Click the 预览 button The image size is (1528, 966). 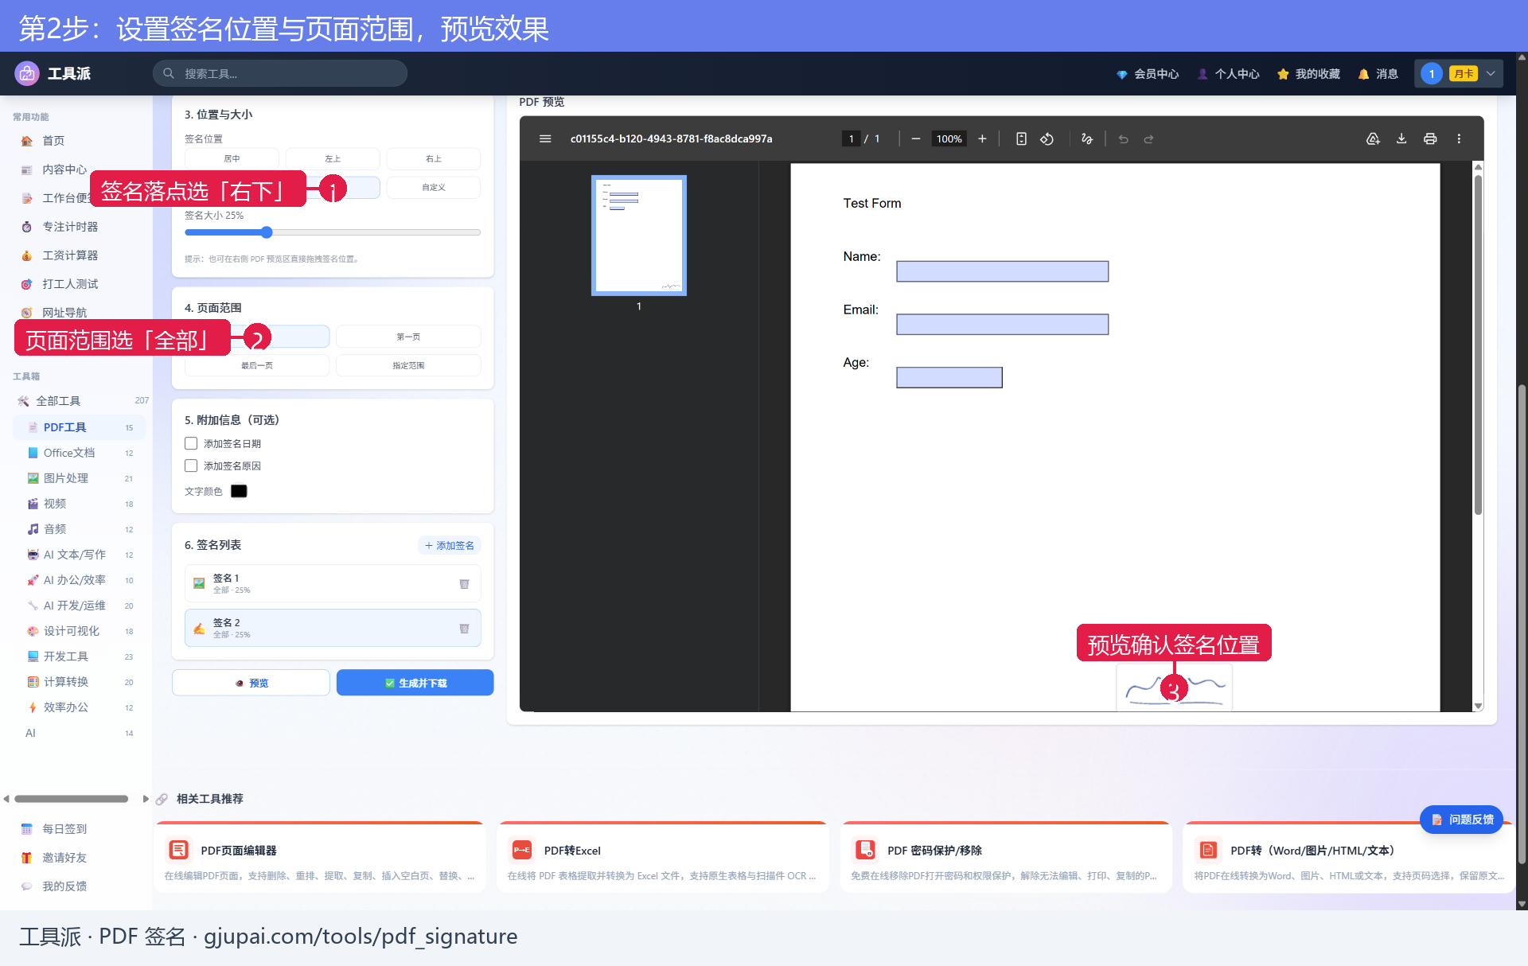pos(251,683)
